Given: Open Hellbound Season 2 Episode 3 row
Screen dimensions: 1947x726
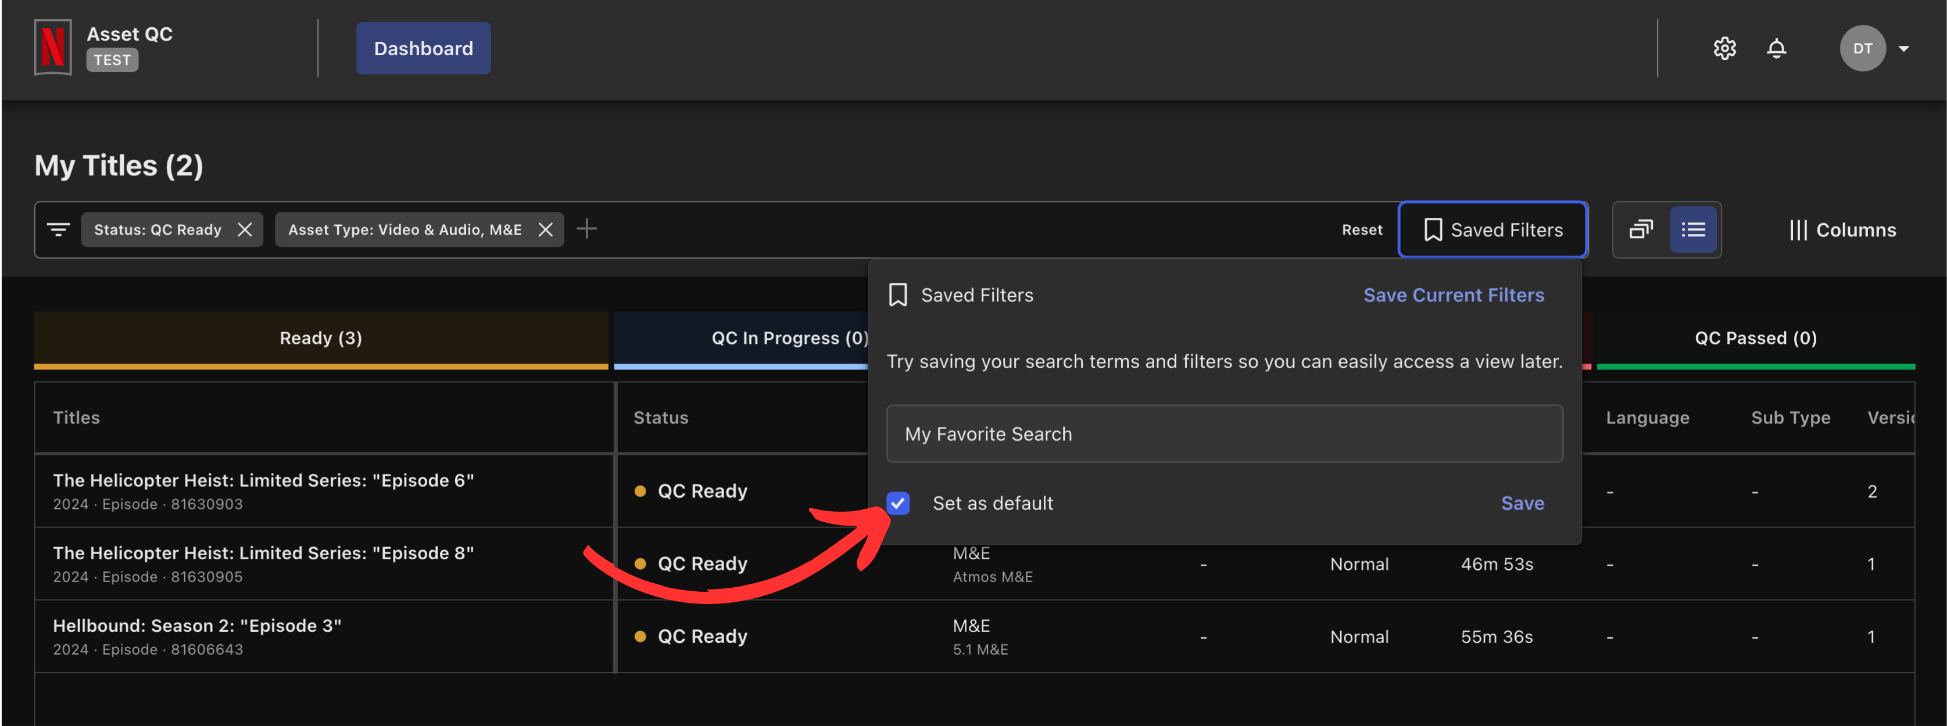Looking at the screenshot, I should tap(196, 626).
